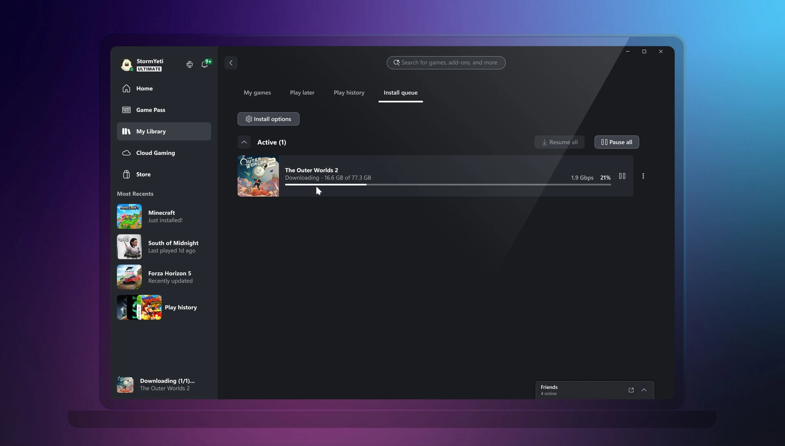Open notifications showing 9+ alerts
The width and height of the screenshot is (785, 446).
point(204,64)
